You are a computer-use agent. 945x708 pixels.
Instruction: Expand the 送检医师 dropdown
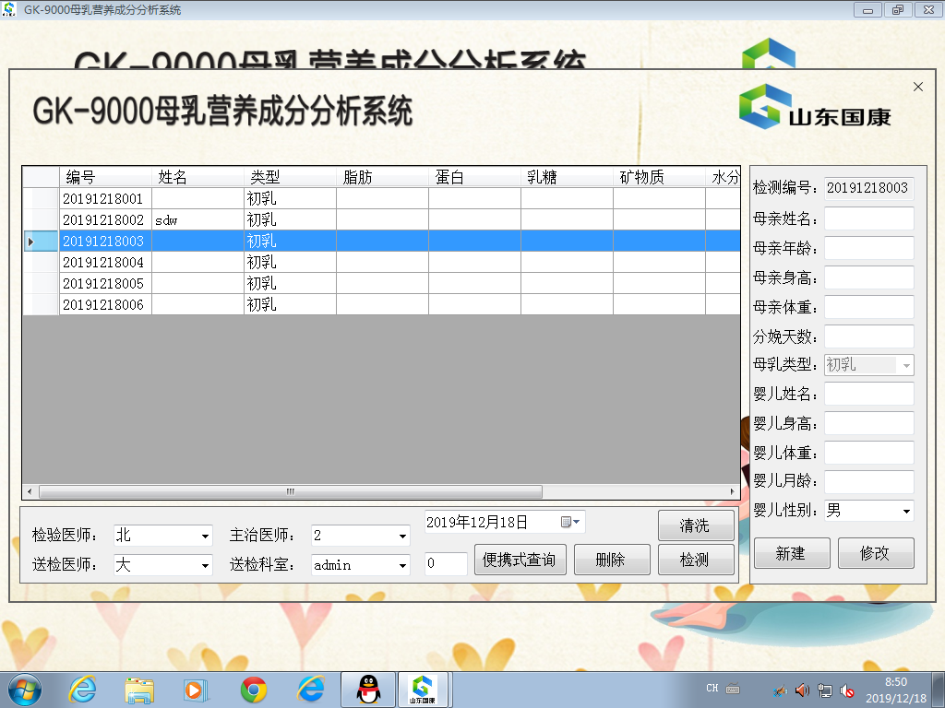(205, 565)
